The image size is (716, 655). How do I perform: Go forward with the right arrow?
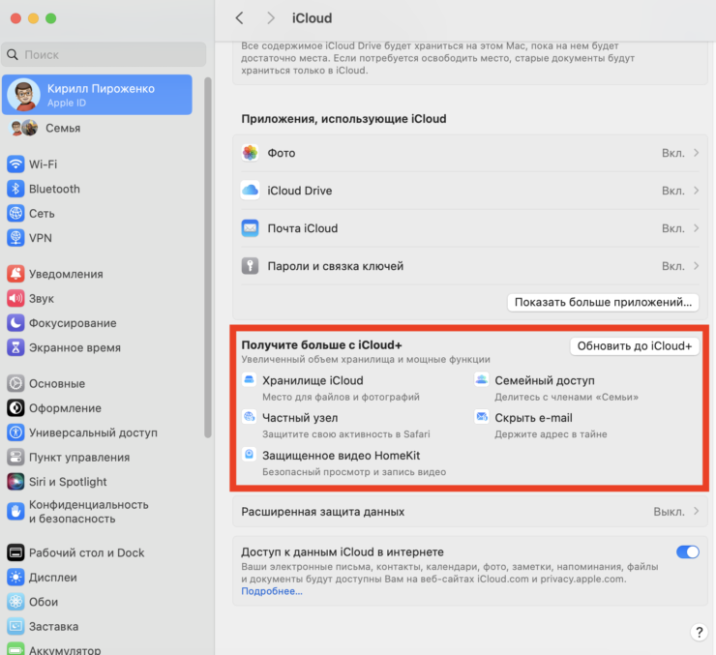point(271,17)
